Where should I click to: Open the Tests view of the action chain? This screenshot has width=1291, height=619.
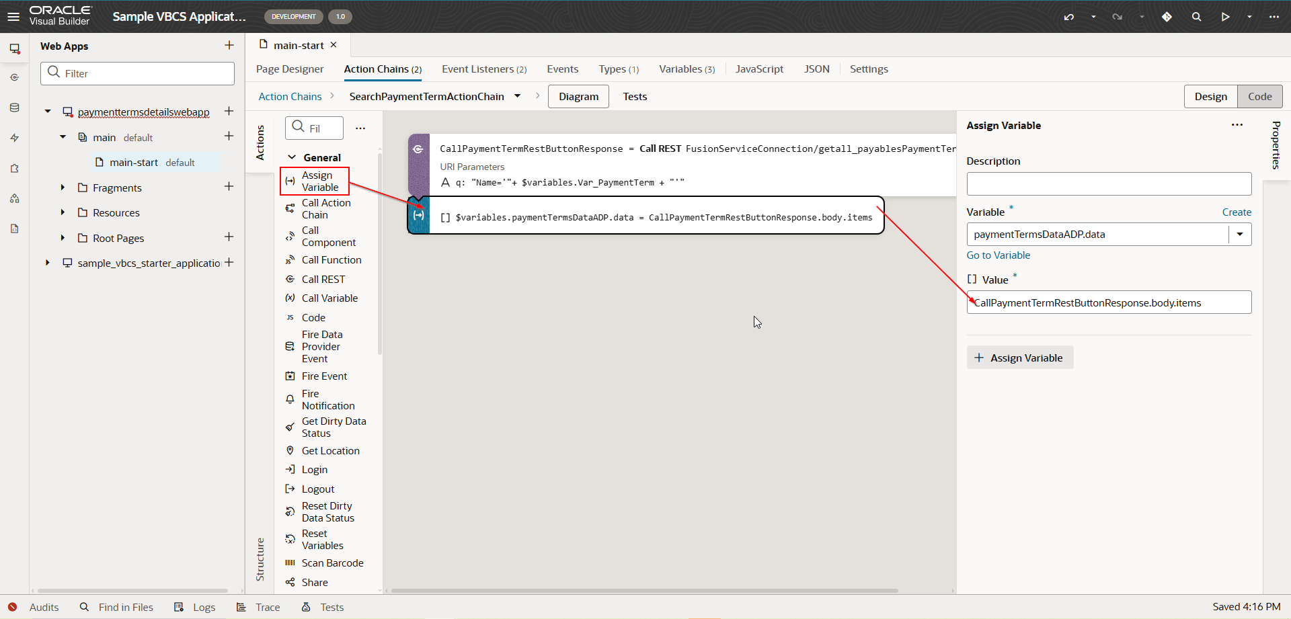635,97
